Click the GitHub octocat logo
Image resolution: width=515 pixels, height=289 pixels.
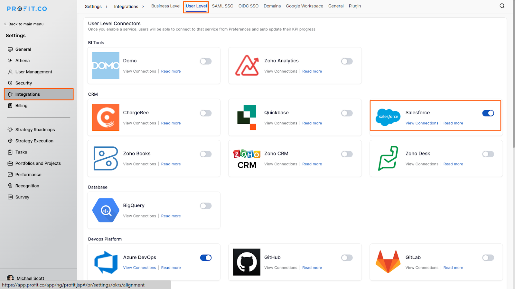coord(247,262)
